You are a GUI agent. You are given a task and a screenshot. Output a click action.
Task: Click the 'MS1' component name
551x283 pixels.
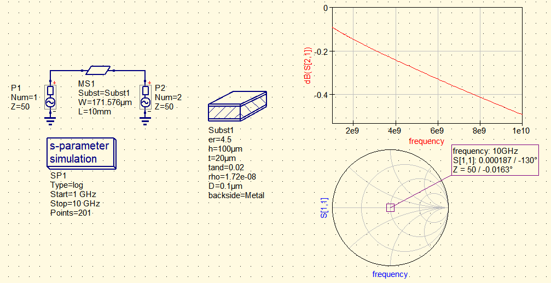coord(86,84)
